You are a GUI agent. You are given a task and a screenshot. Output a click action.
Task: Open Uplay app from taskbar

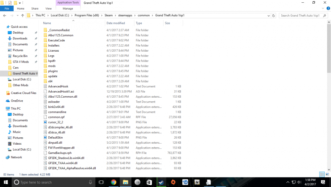point(185,182)
